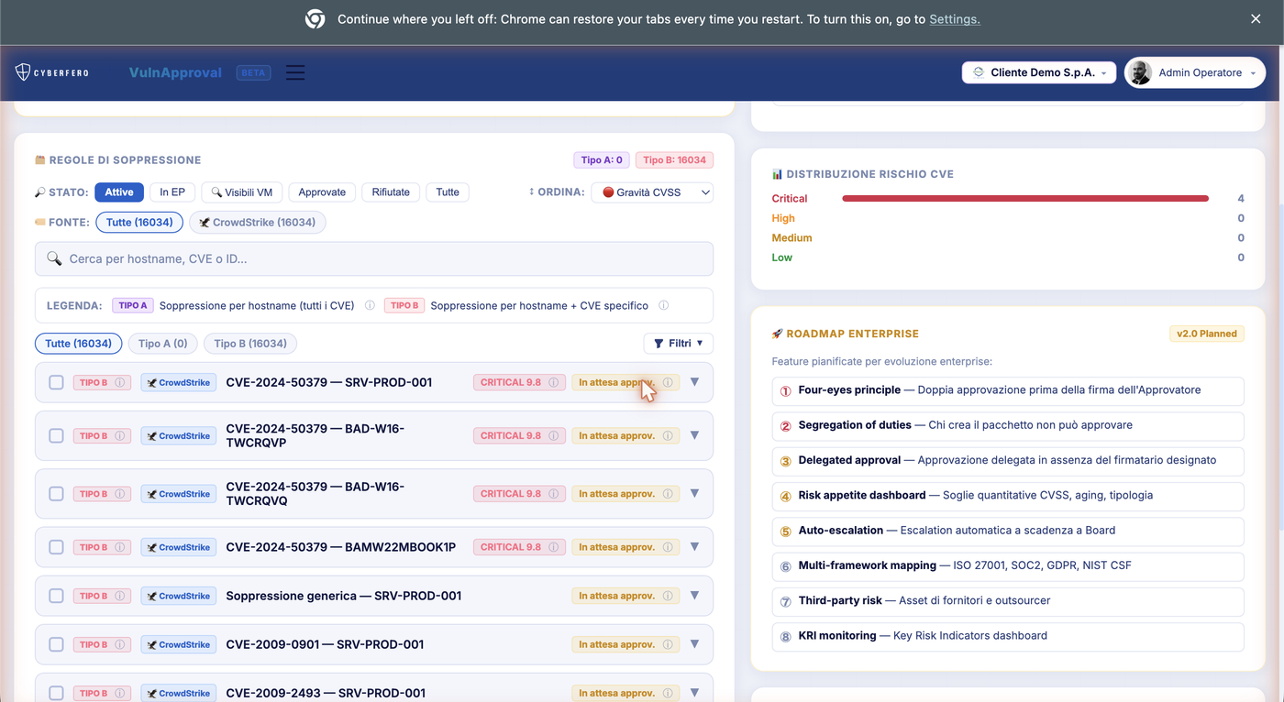Click info icon next to CRITICAL 9.8 on BAD-W16-TWCRQVQ row
Screen dimensions: 1284x702
[x=553, y=493]
